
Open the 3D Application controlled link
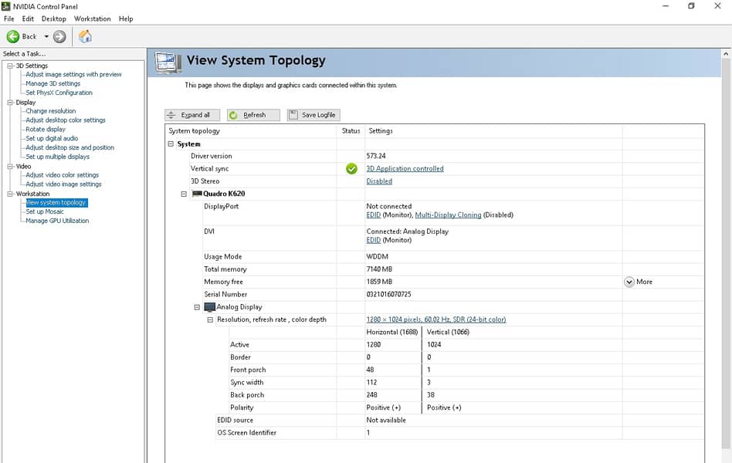coord(405,168)
